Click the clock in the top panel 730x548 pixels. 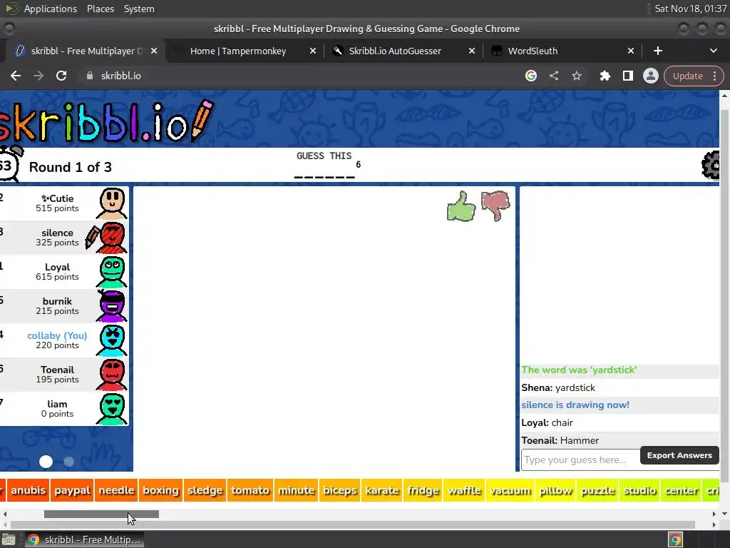pos(690,9)
